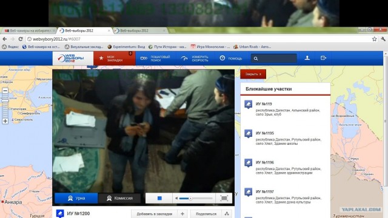388x218 pixels.
Task: Click the ballot icon beside ИУ №119
Action: point(248,104)
